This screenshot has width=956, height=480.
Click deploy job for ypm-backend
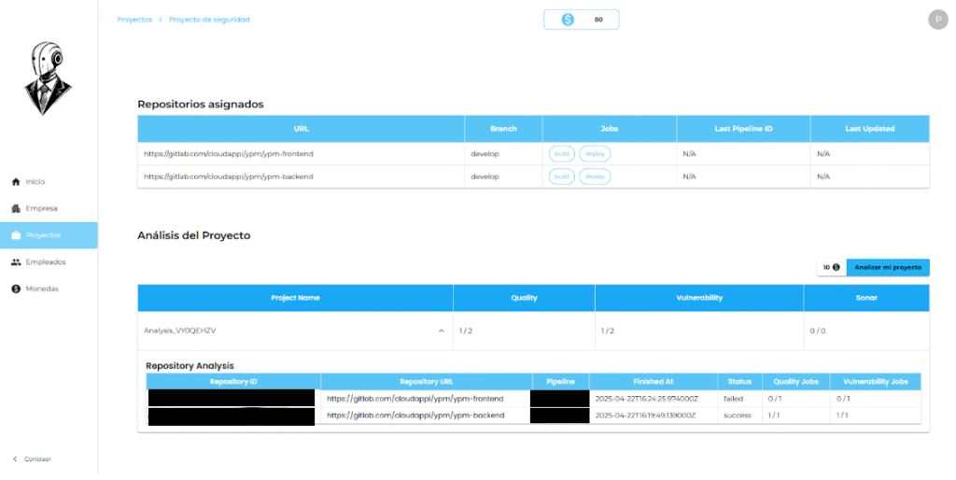[x=595, y=176]
